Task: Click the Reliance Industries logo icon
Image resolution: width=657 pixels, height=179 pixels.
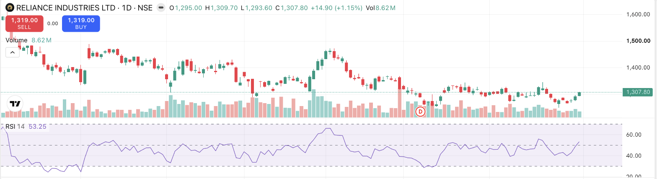Action: (10, 8)
